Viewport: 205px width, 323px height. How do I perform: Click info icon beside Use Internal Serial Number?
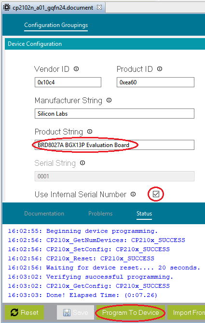tap(133, 194)
